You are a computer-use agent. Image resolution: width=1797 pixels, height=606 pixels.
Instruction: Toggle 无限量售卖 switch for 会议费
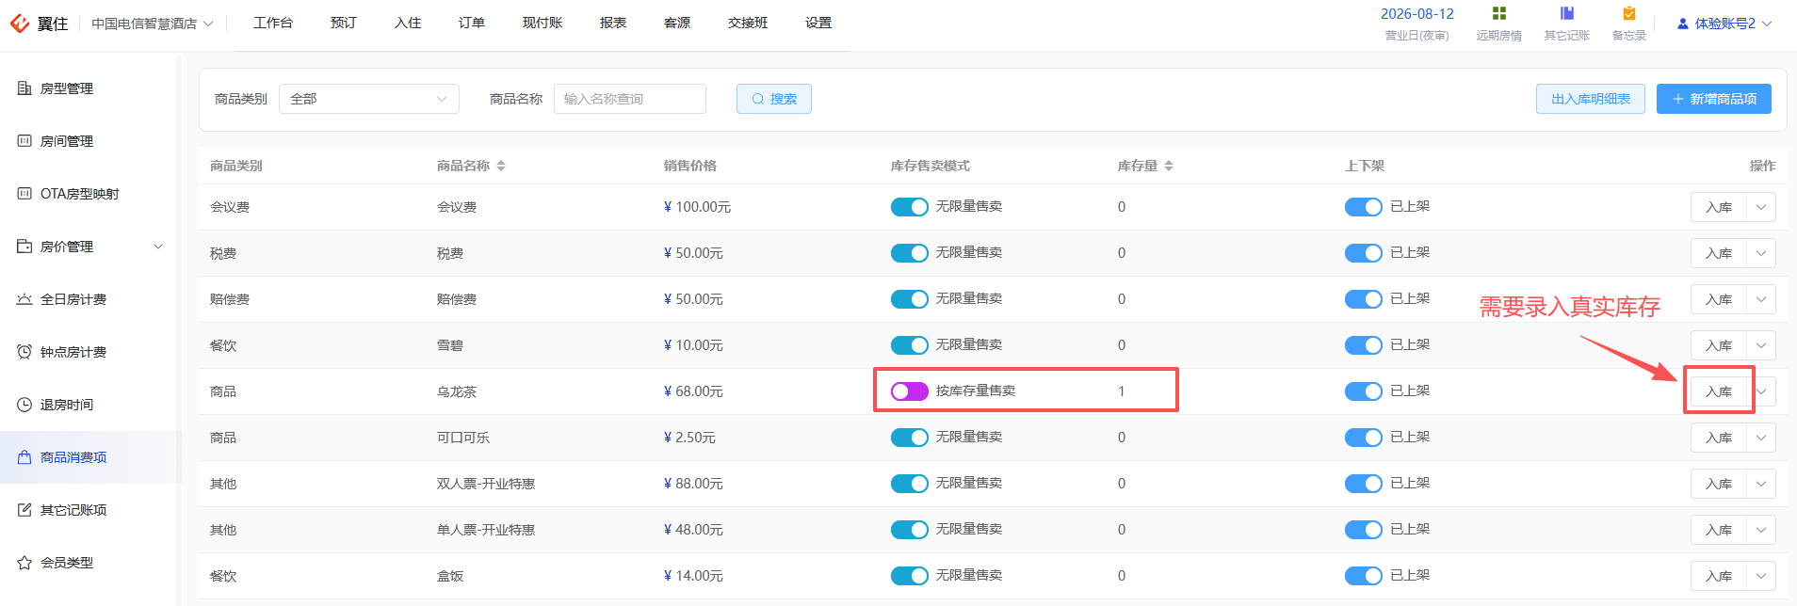(910, 207)
